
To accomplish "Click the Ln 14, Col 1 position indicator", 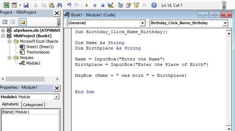I will [172, 5].
